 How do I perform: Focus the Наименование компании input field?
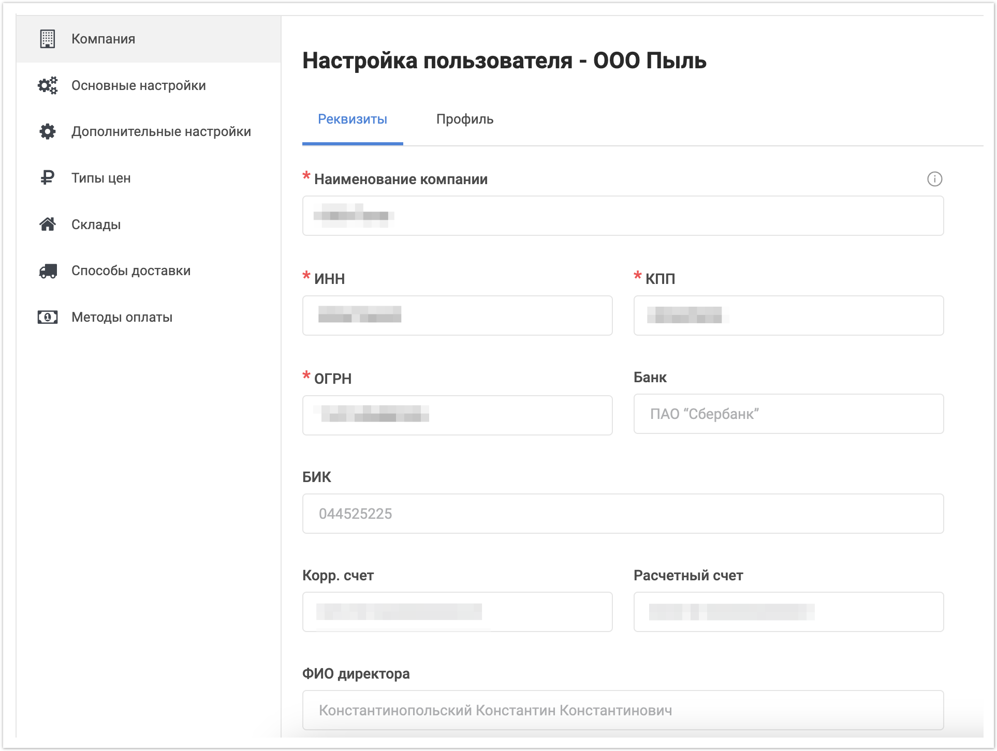622,216
